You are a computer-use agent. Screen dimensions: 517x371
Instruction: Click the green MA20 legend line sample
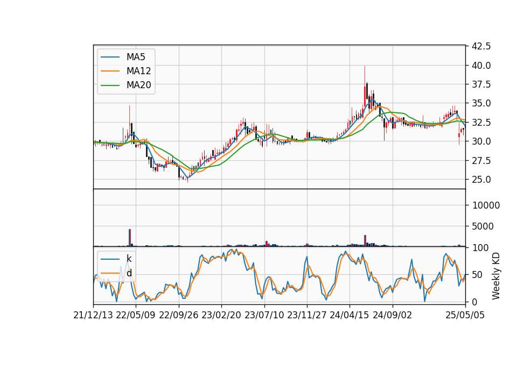(110, 85)
